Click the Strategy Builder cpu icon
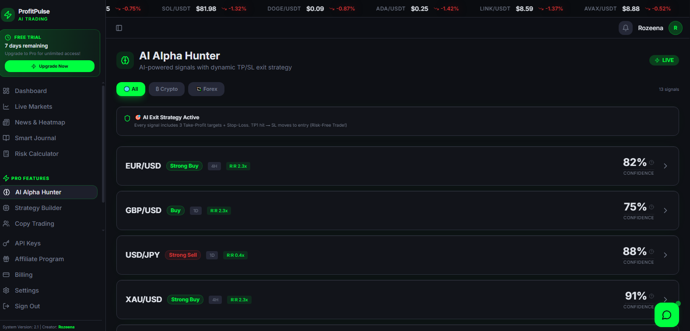Viewport: 690px width, 331px height. click(6, 208)
